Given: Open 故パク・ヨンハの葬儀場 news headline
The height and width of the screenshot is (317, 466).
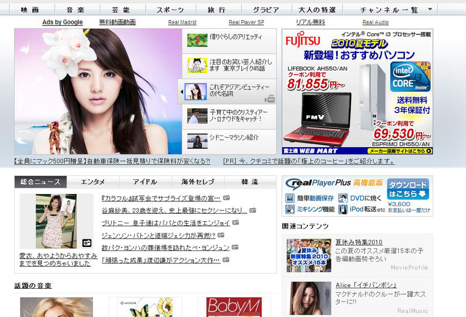Looking at the screenshot, I should (165, 248).
